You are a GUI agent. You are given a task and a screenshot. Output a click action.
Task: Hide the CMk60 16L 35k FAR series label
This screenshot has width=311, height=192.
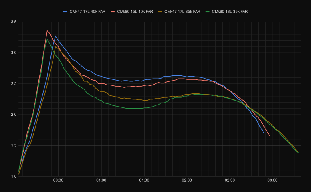(x=230, y=12)
